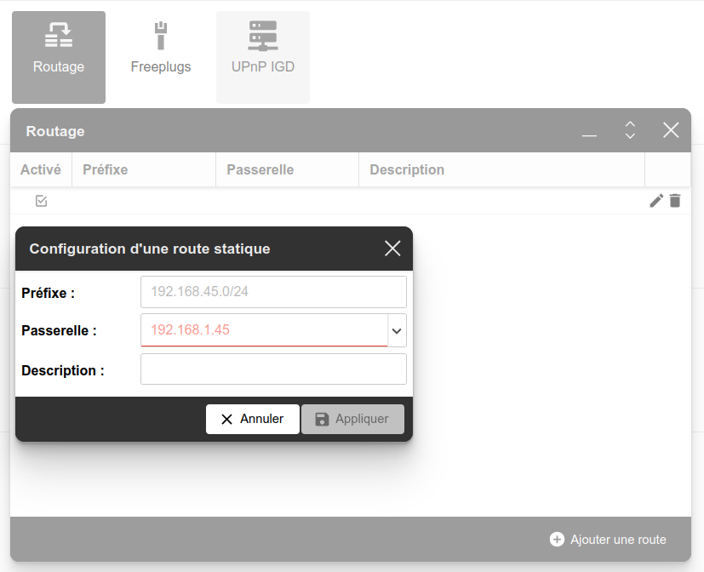Viewport: 704px width, 572px height.
Task: Toggle the Activé checkbox of the route row
Action: 42,201
